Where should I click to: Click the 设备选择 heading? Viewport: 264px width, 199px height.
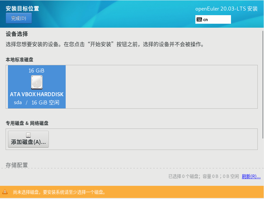pos(17,34)
